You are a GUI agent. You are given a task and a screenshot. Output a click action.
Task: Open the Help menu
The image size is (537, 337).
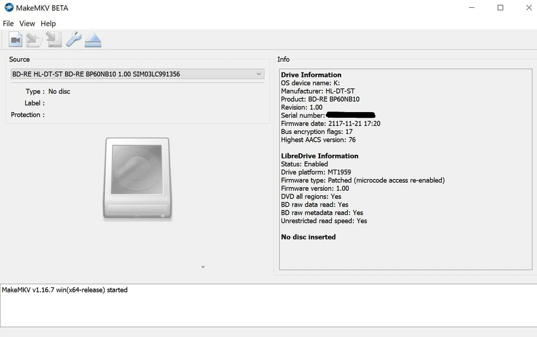[48, 23]
